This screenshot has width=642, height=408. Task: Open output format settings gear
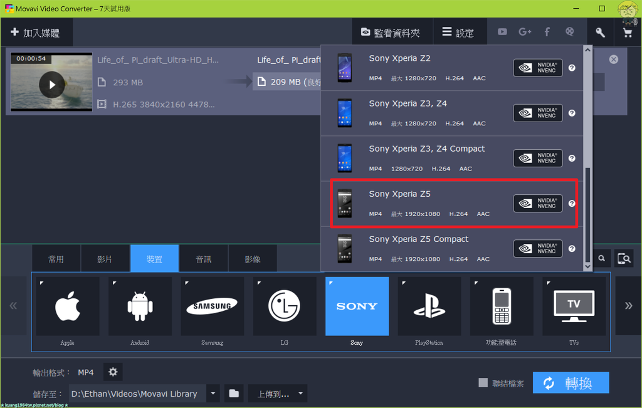click(113, 372)
